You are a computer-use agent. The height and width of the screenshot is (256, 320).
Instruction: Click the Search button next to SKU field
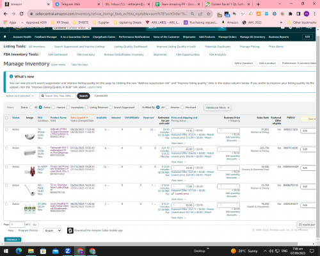83,96
